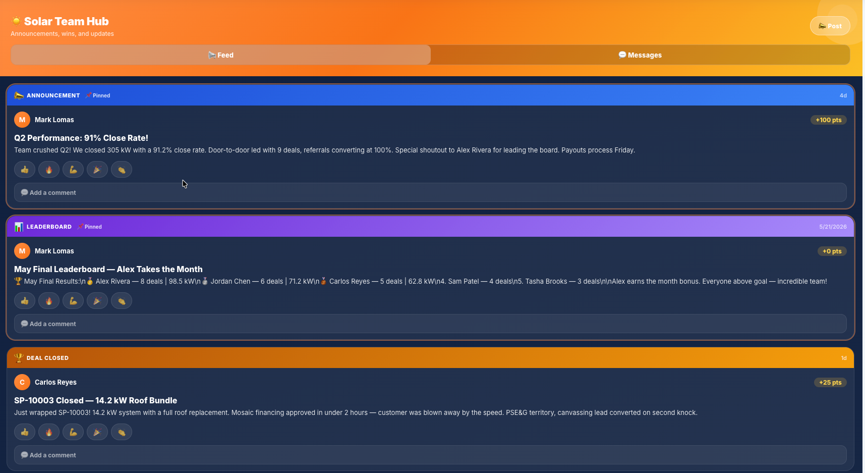Image resolution: width=865 pixels, height=473 pixels.
Task: Open the Post composer button
Action: (830, 26)
